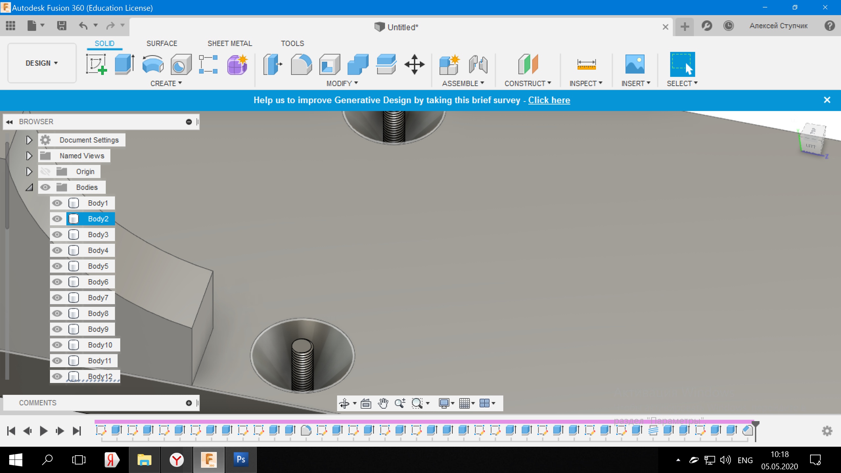This screenshot has height=473, width=841.
Task: Hide Body3 using its eye icon
Action: click(57, 235)
